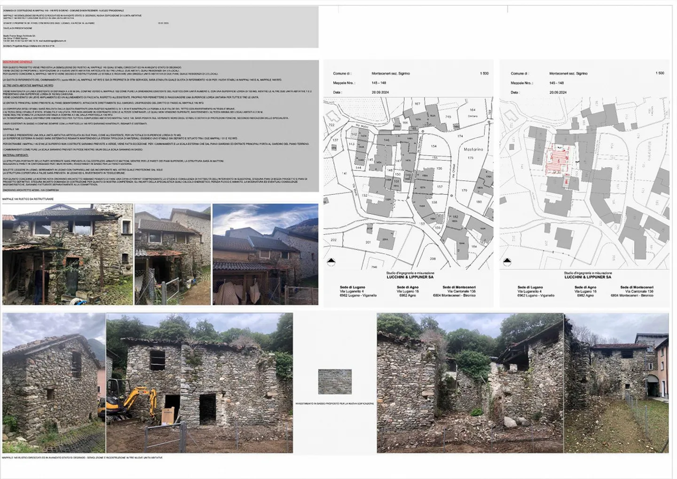
Task: Click the LUCCHINI & LIPPUNER SA studio name
Action: [411, 278]
